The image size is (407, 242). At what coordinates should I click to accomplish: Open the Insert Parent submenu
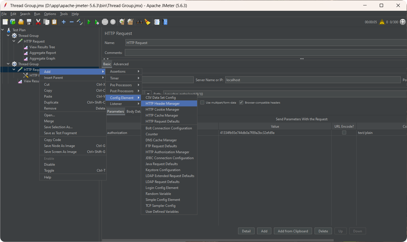[x=73, y=78]
